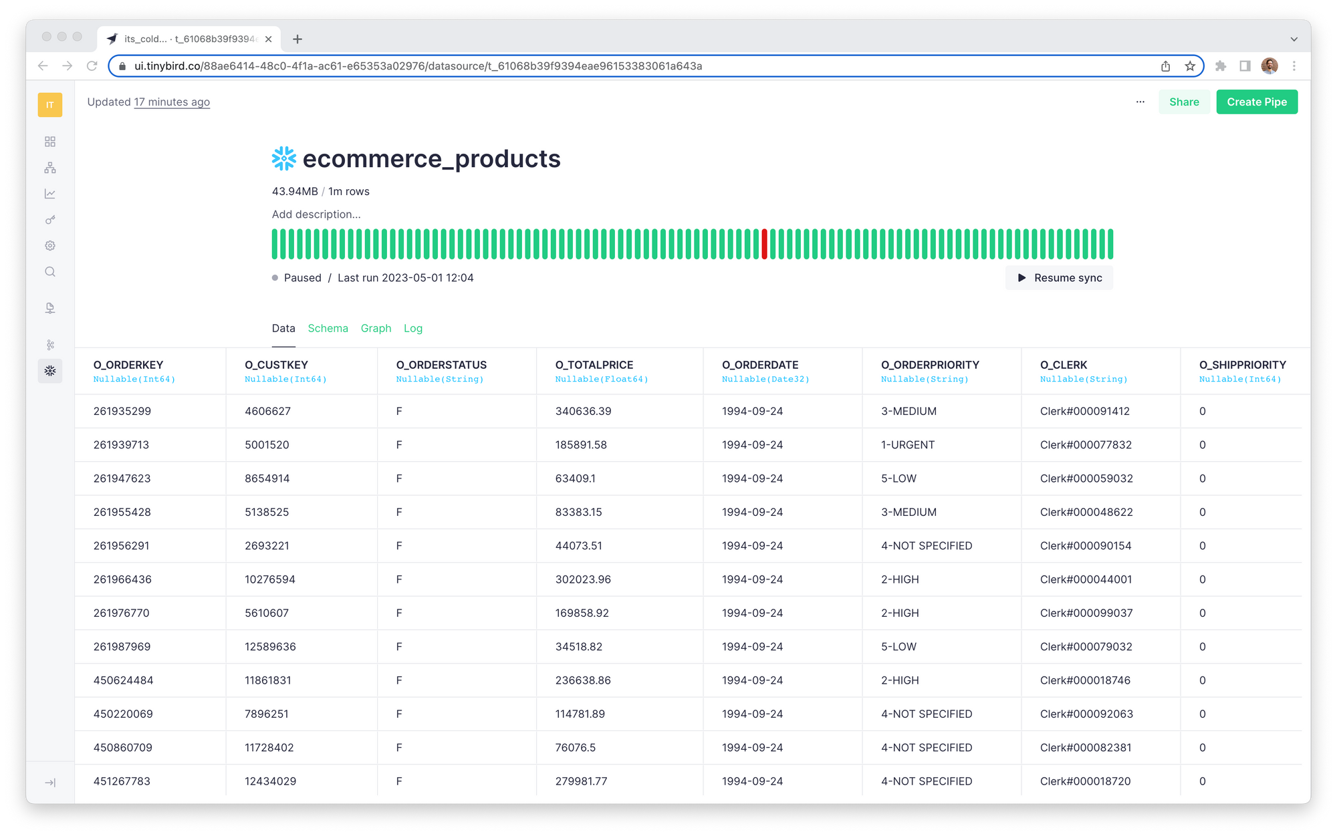Click the search magnifier sidebar icon
Viewport: 1337px width, 836px height.
point(50,272)
